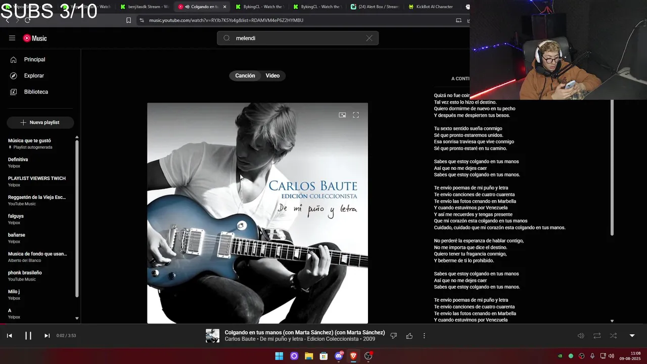Click the song title in player bar
Image resolution: width=647 pixels, height=364 pixels.
[x=305, y=333]
